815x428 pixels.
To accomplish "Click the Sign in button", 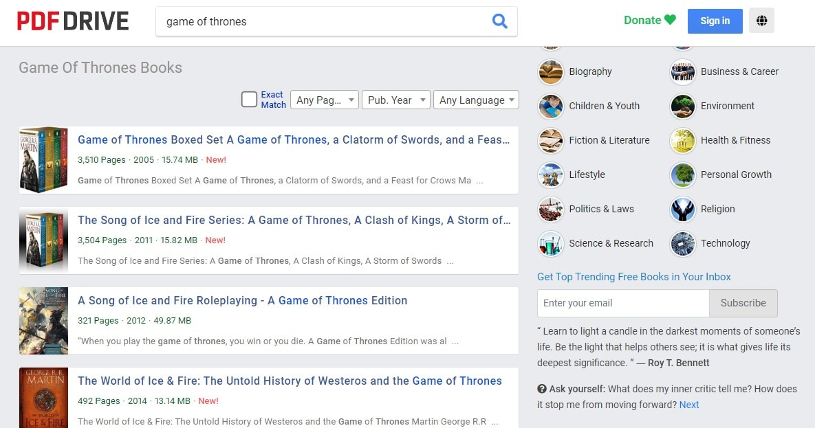I will point(715,21).
